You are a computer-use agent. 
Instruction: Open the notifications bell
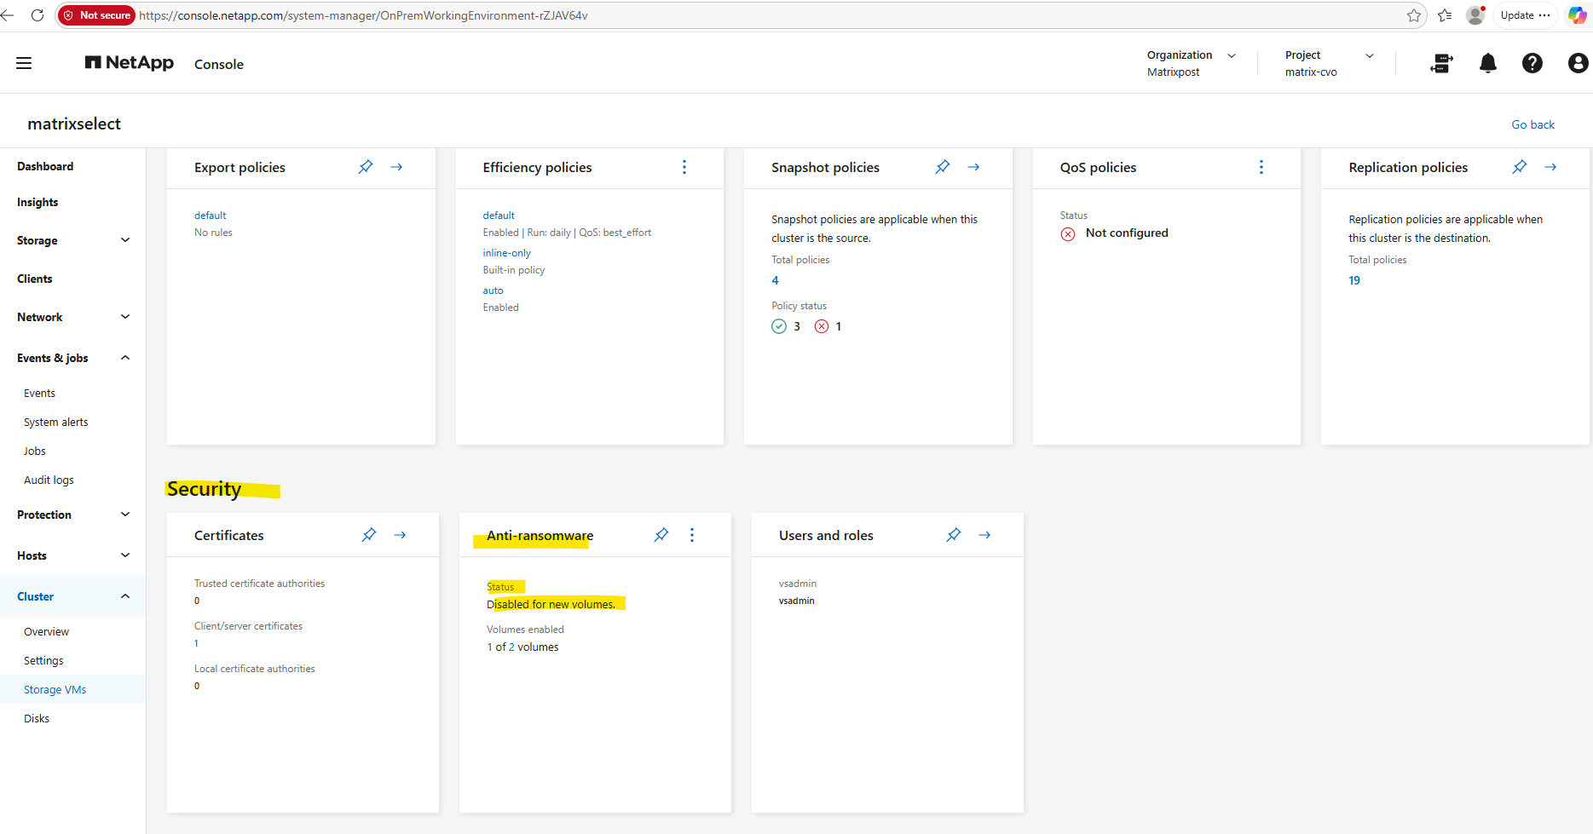[x=1488, y=63]
